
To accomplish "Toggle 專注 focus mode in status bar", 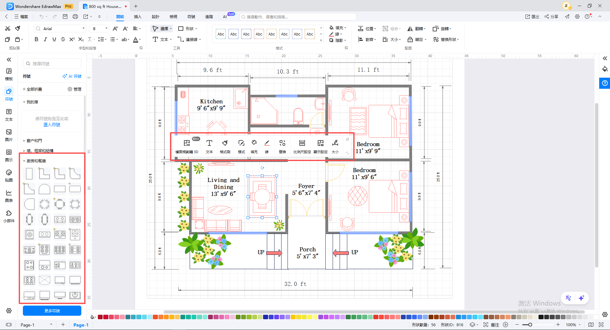I will (x=491, y=325).
